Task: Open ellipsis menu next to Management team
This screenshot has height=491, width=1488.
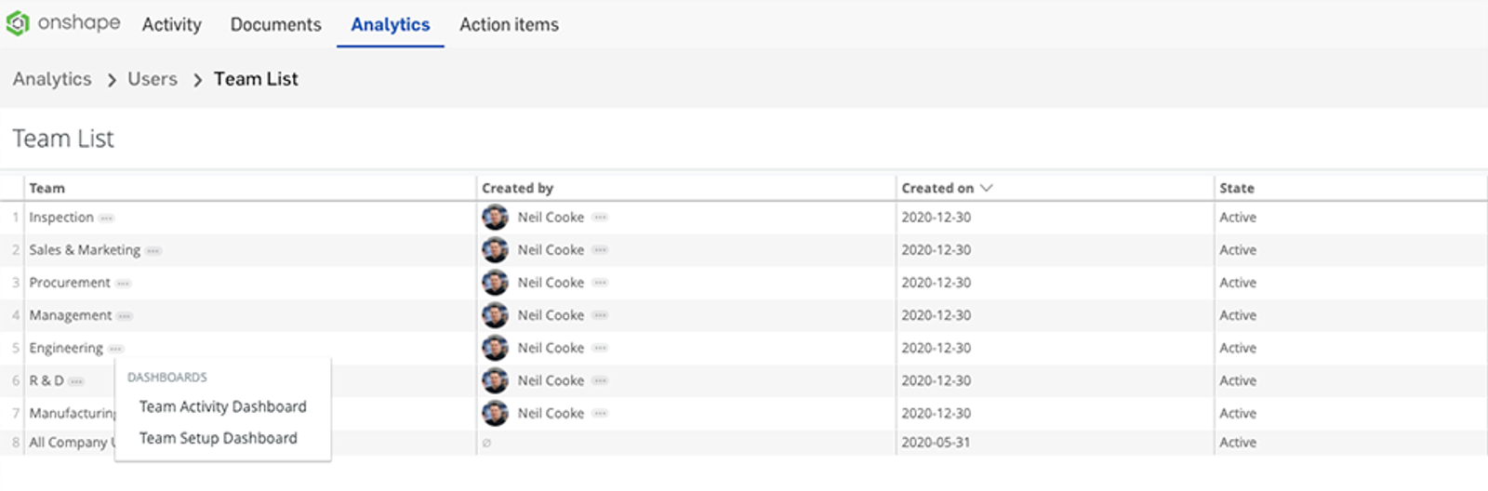Action: (x=125, y=316)
